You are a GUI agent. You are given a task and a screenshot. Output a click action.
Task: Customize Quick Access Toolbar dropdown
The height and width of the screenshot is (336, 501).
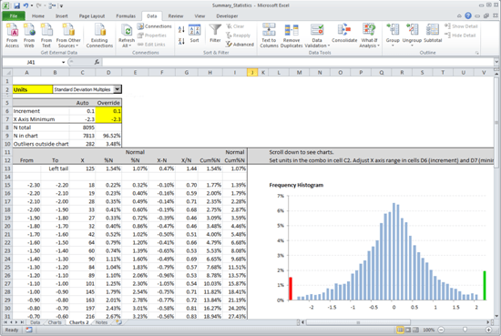point(61,5)
